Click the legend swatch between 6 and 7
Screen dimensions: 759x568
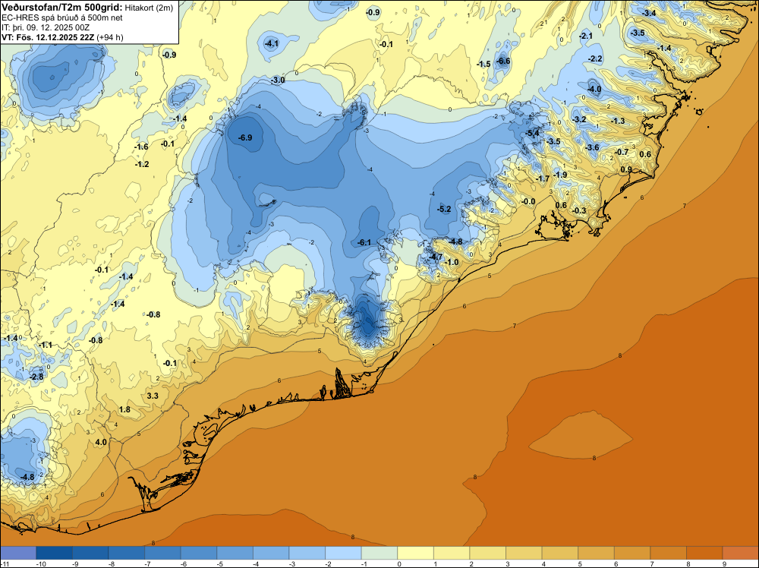coord(632,553)
